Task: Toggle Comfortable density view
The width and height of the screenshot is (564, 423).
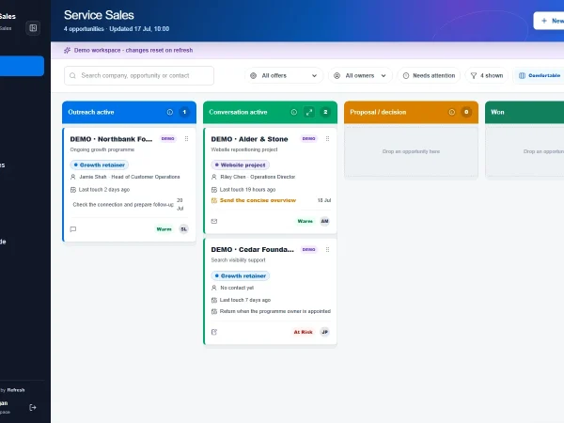Action: [539, 75]
